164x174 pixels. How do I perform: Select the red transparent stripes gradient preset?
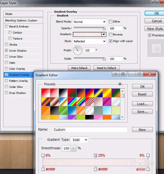pos(89,102)
